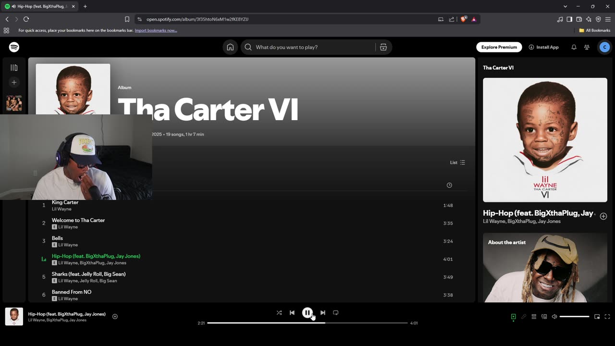Open the user profile avatar
615x346 pixels.
click(604, 47)
